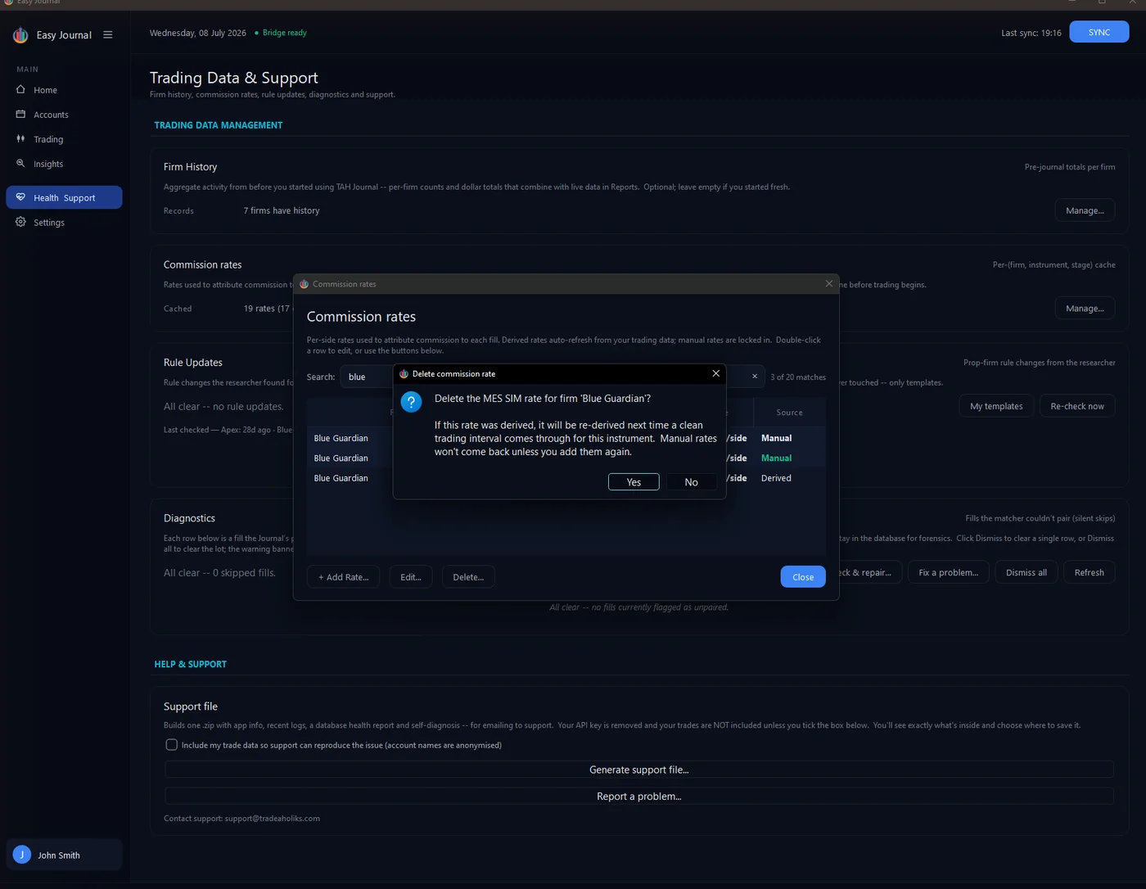Click Add Rate button

click(x=344, y=577)
